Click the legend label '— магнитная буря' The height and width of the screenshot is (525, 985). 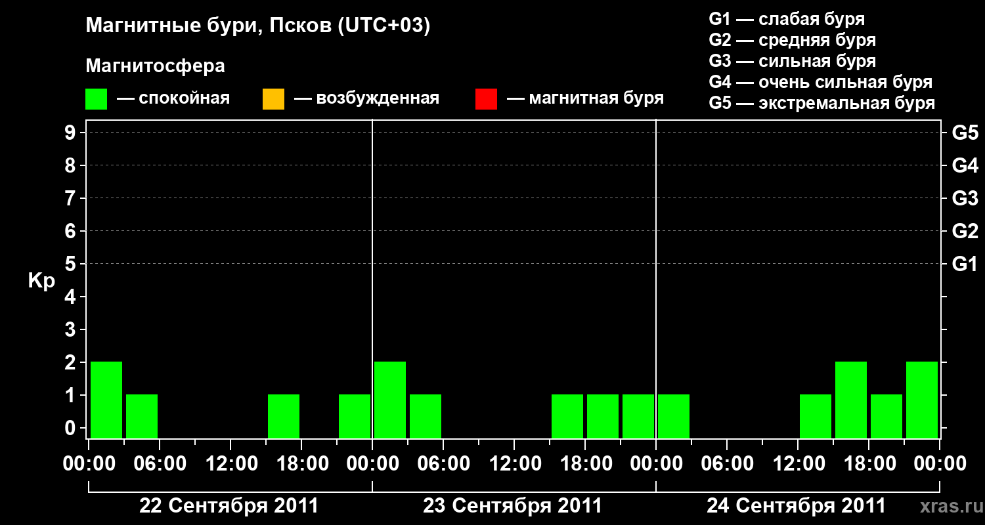tap(585, 98)
